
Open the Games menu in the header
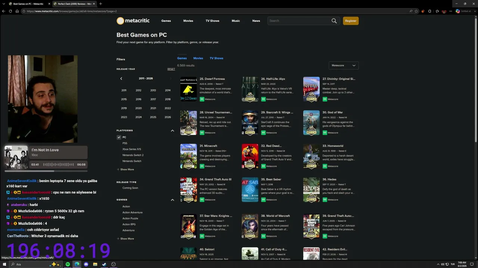point(166,21)
